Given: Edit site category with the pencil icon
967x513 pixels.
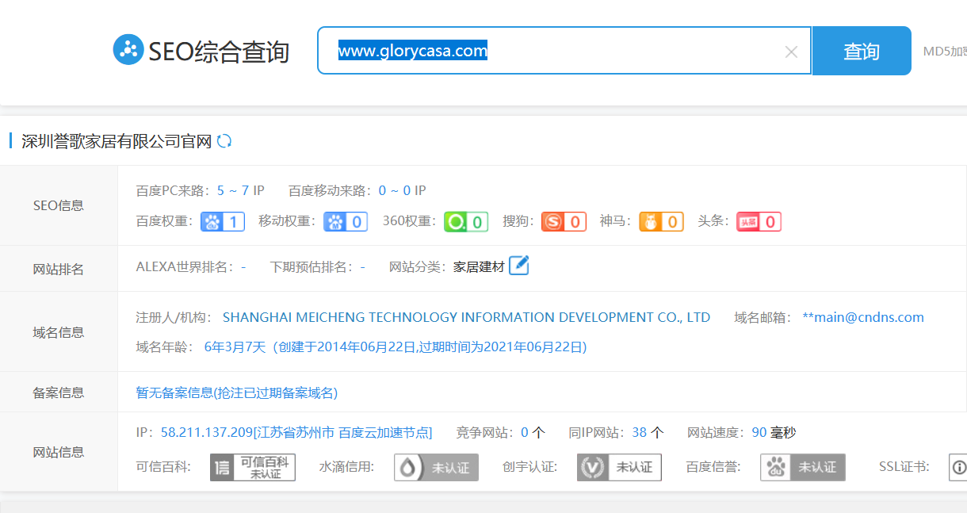Looking at the screenshot, I should click(518, 266).
